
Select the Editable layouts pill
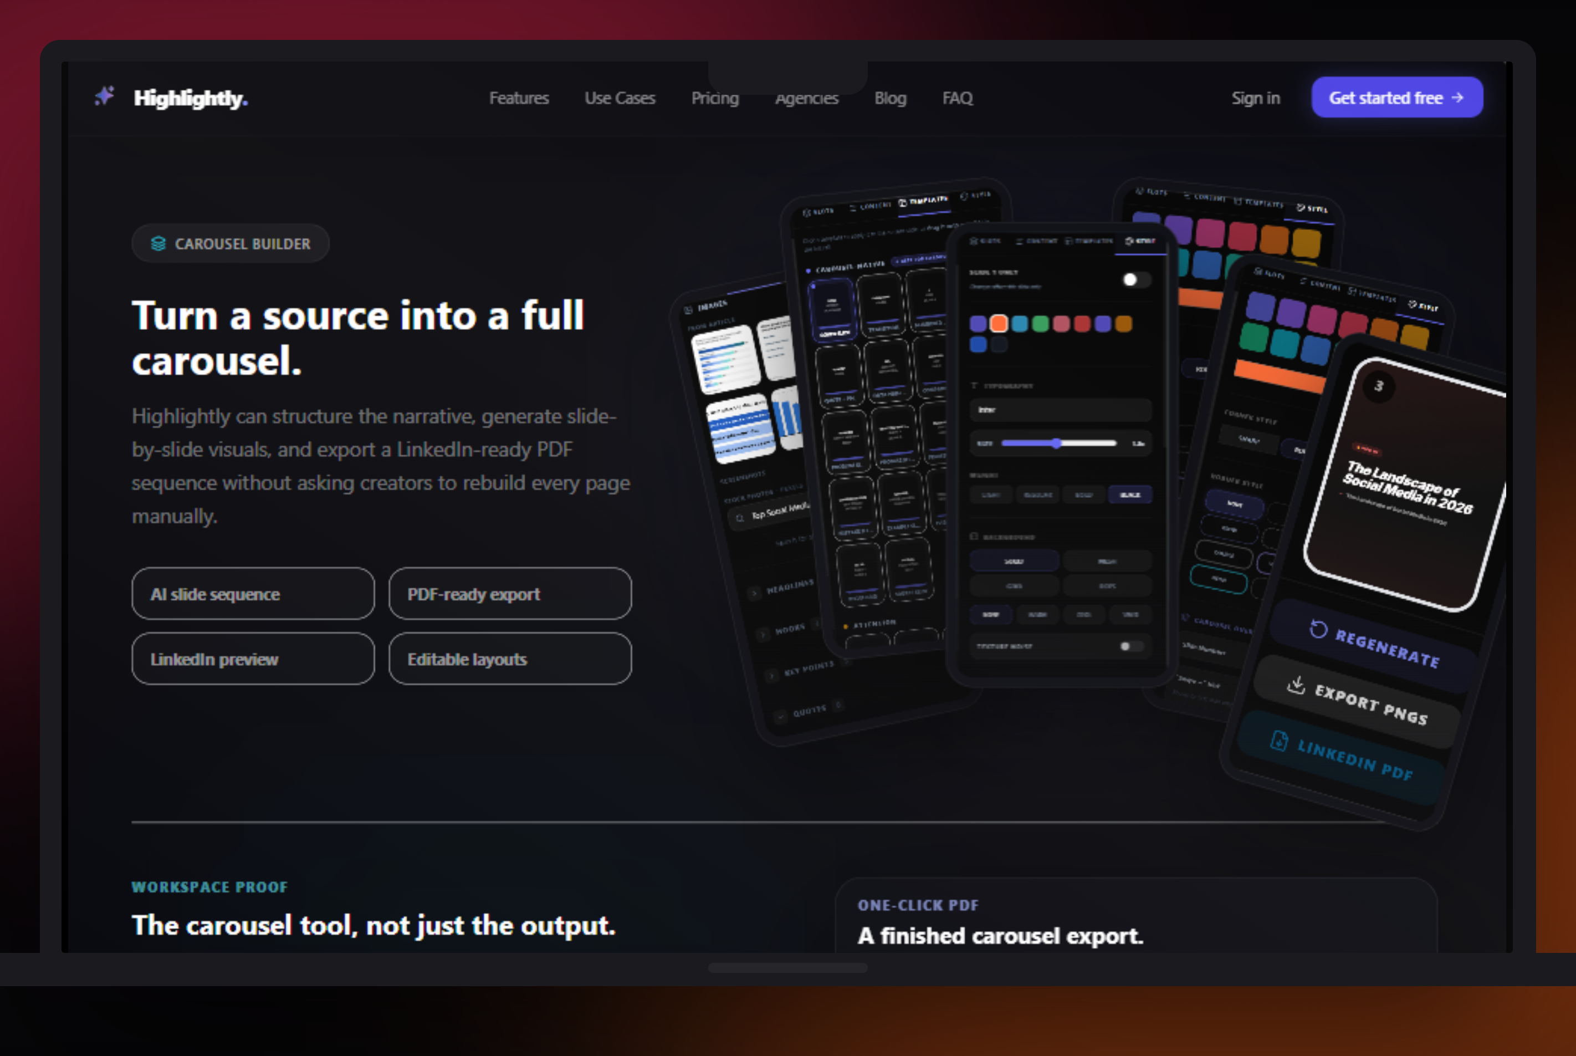pos(510,659)
